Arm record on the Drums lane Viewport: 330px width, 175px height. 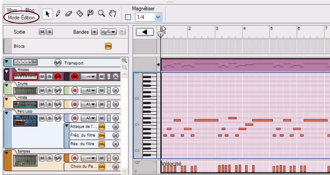75,91
